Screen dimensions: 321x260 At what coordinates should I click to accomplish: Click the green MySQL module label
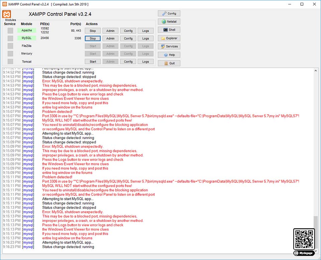tap(27, 38)
